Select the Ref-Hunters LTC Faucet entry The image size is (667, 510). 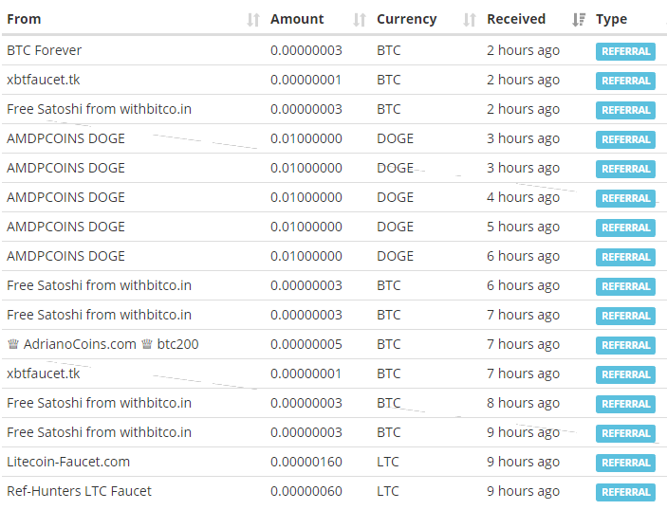tap(79, 491)
